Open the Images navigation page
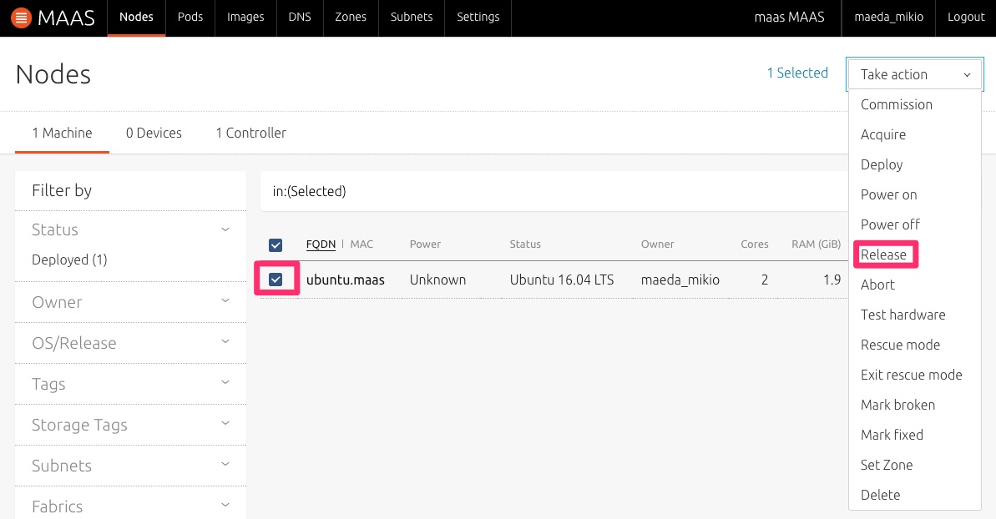This screenshot has width=996, height=519. click(245, 17)
